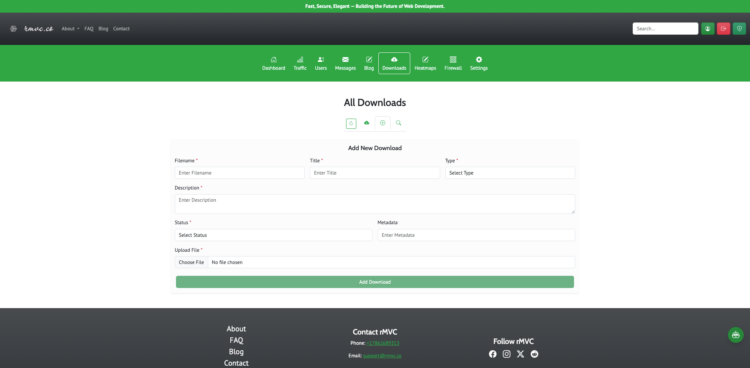Click the Reddit icon in footer
This screenshot has height=368, width=750.
(x=534, y=354)
